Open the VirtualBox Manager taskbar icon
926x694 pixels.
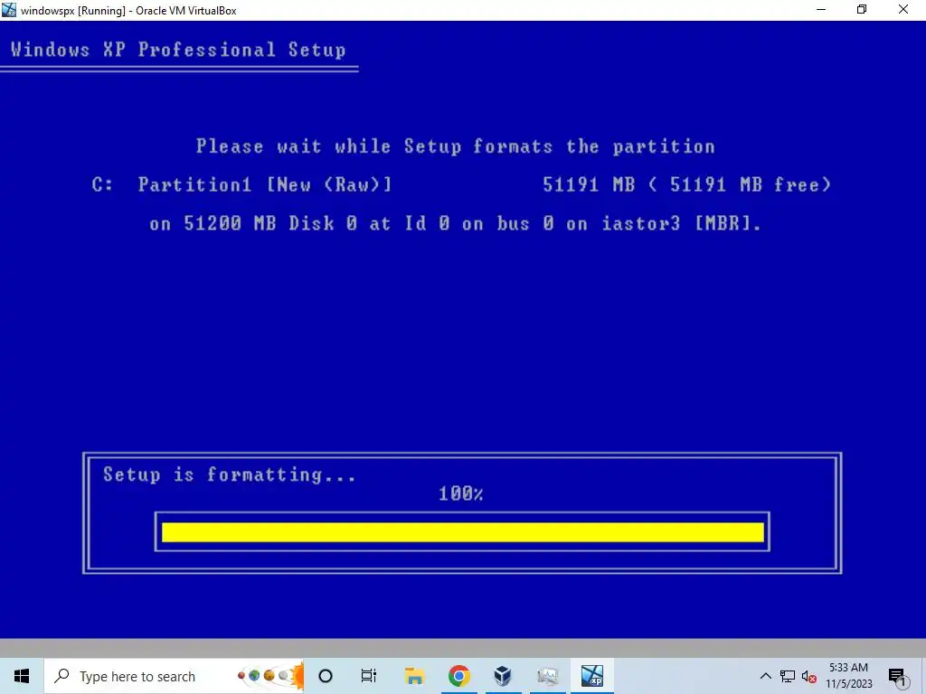click(503, 676)
